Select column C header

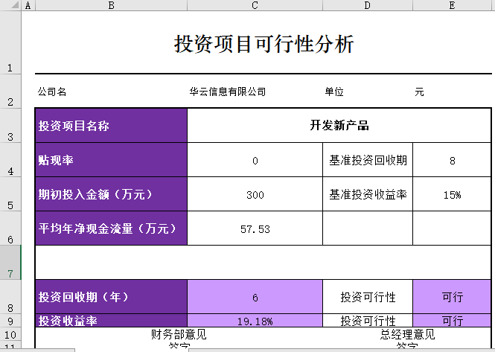click(255, 5)
